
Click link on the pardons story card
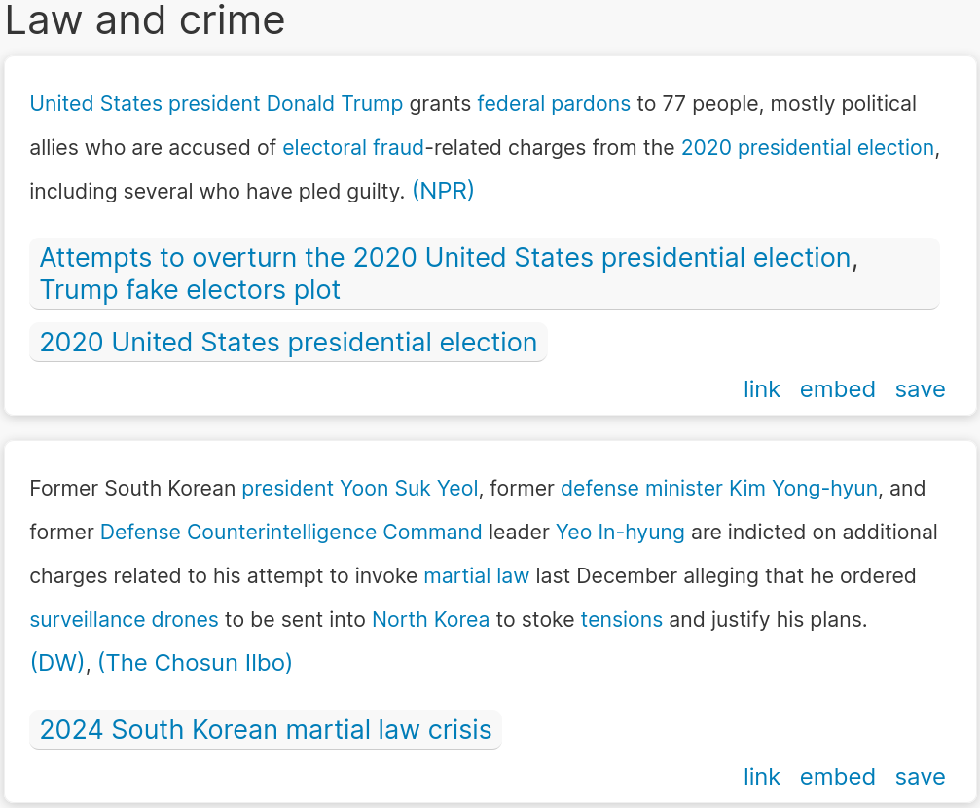762,388
